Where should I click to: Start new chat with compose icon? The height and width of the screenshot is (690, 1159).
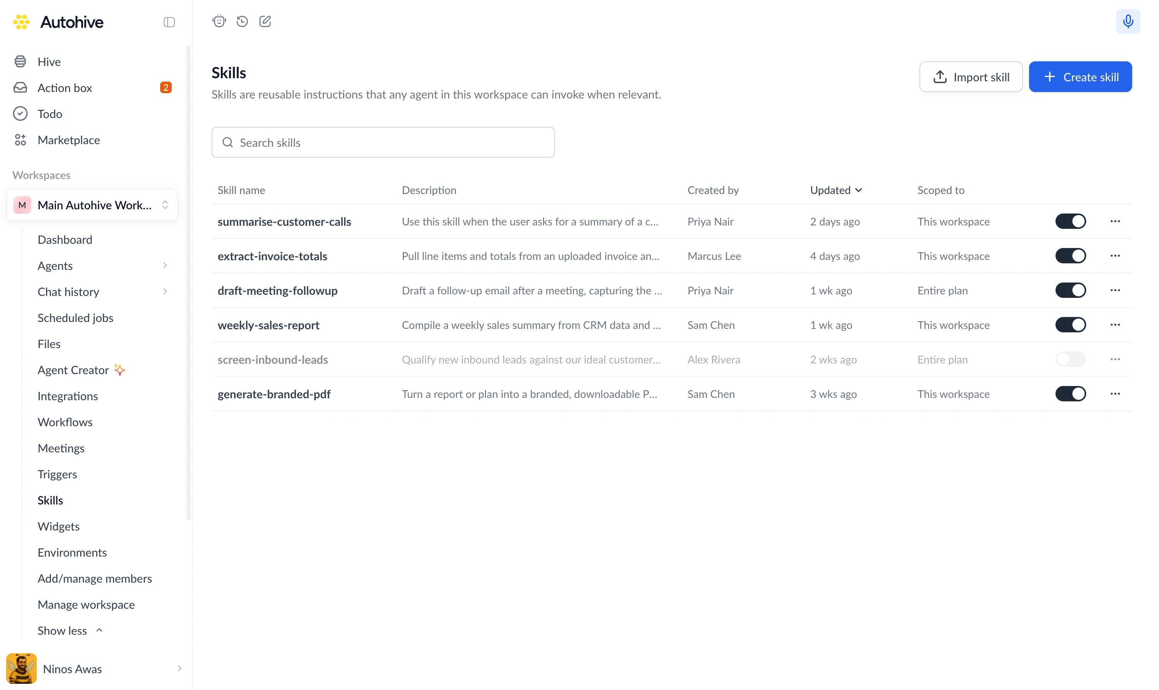pos(265,21)
